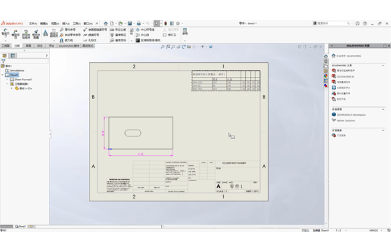Add a new sheet with the bottom tab icon
Image resolution: width=391 pixels, height=252 pixels.
(x=31, y=227)
